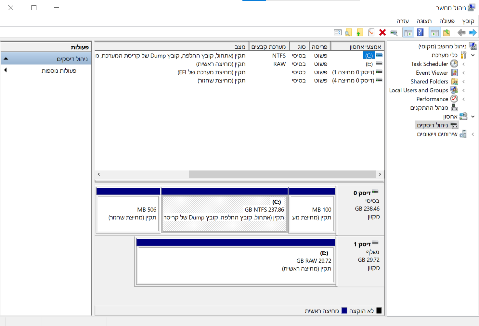Click the blue 'מחיצה ראשית' legend swatch
This screenshot has width=479, height=326.
(344, 311)
